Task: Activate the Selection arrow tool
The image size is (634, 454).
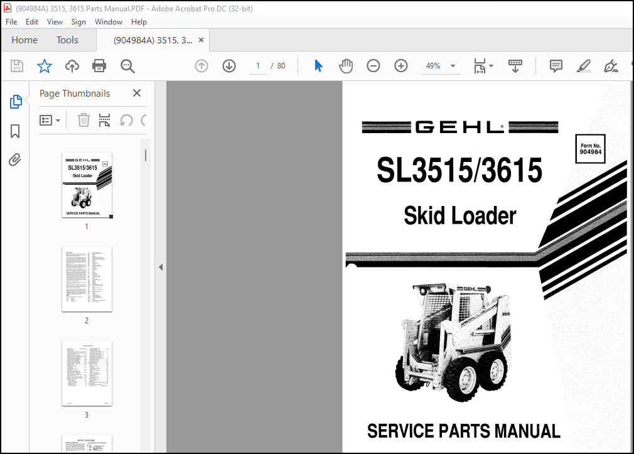Action: point(319,66)
